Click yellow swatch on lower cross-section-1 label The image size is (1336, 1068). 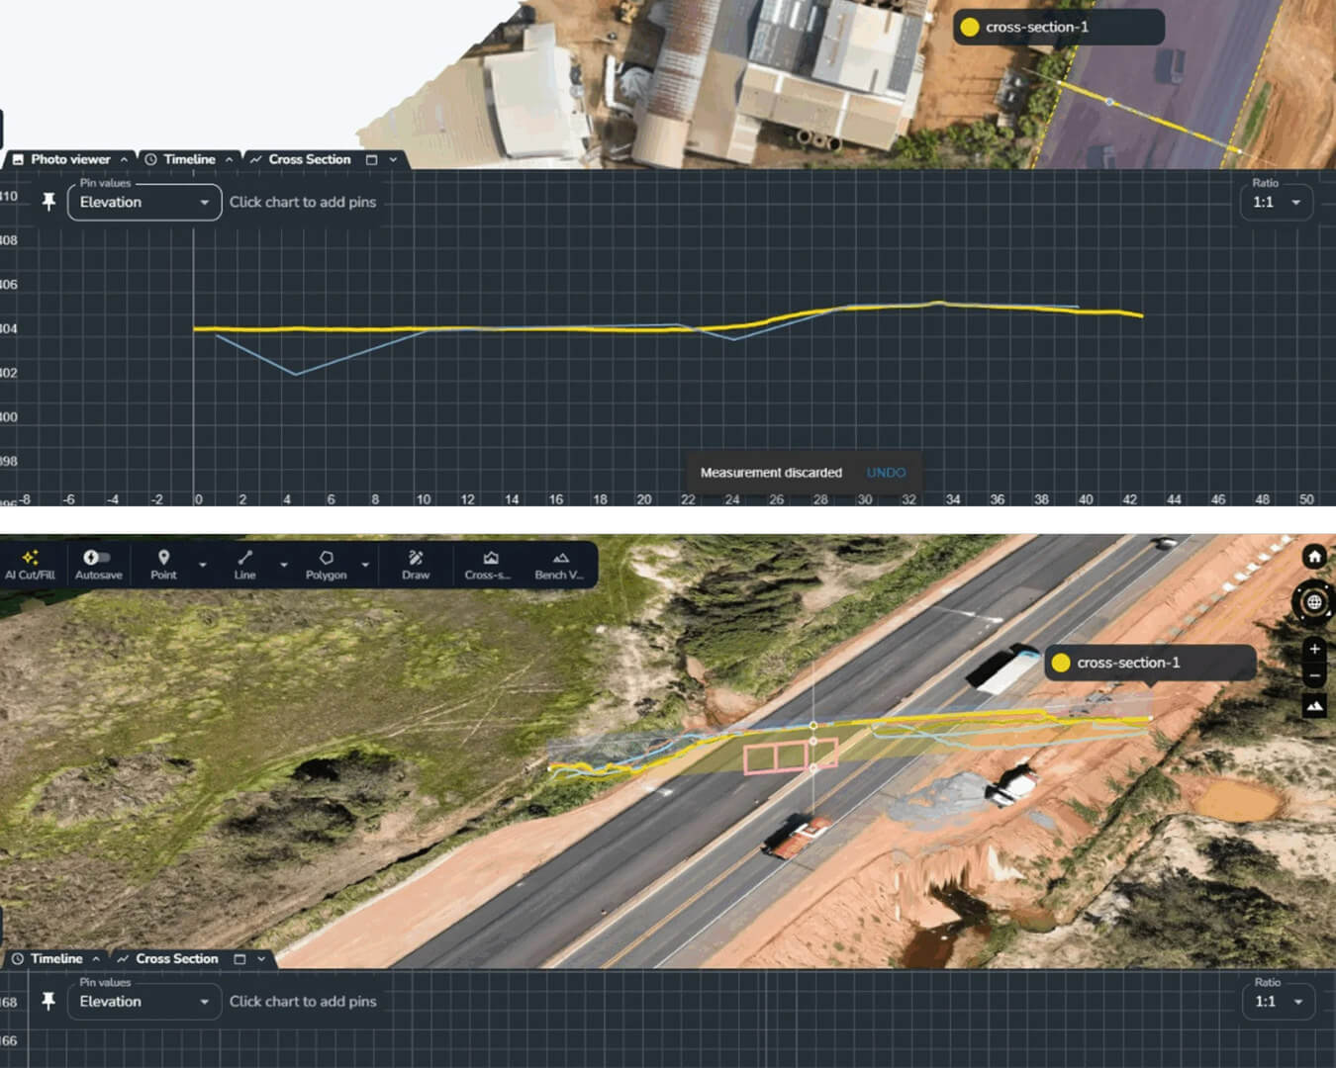(1061, 663)
